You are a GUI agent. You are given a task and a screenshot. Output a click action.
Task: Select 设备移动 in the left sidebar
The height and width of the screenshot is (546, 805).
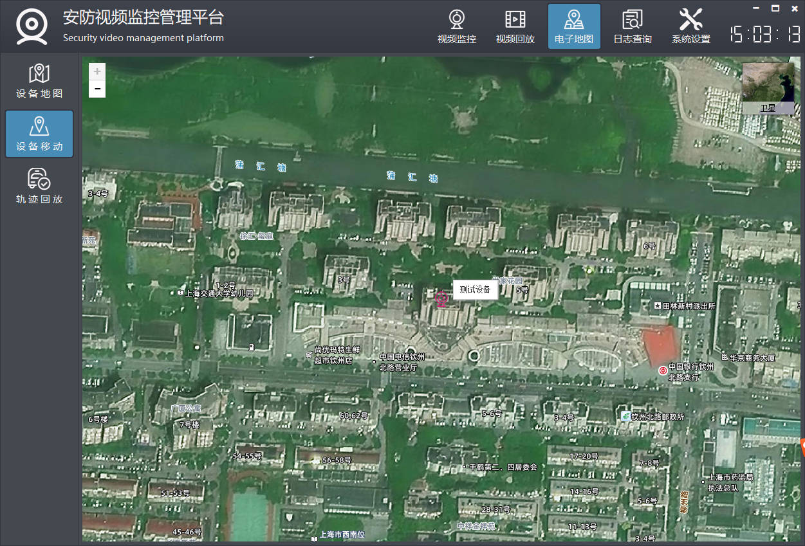[x=39, y=134]
